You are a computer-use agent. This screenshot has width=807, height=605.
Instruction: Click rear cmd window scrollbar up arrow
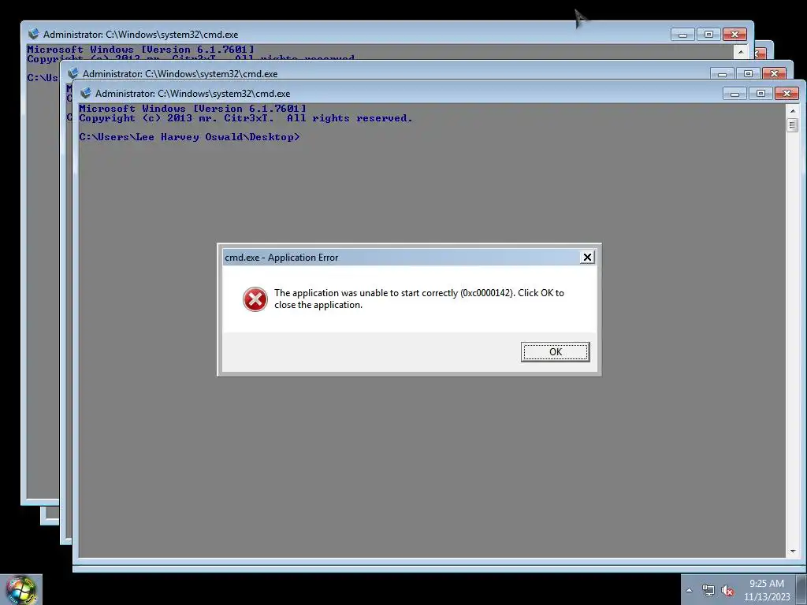(740, 51)
